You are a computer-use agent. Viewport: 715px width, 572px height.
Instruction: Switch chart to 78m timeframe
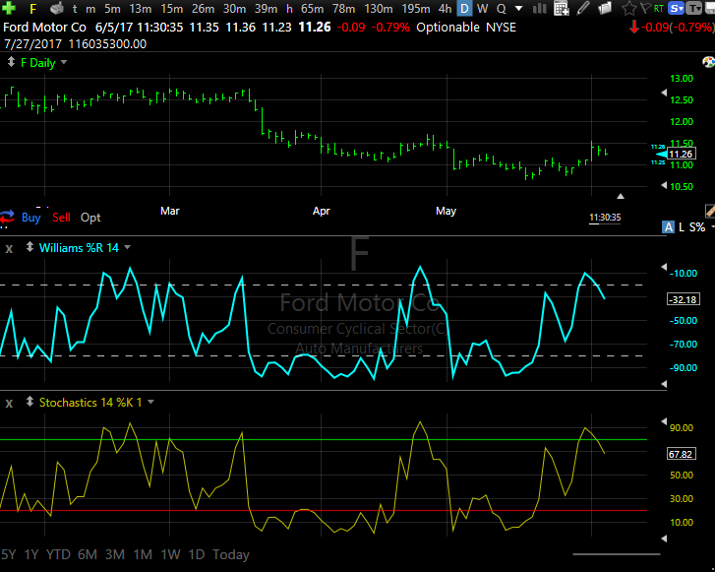click(x=343, y=9)
